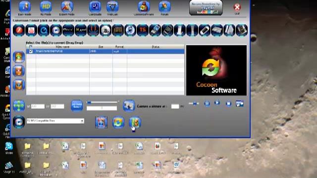Screen dimensions: 317x178
Task: Click the selected format icon beside the dropdown
Action: pyautogui.click(x=19, y=122)
